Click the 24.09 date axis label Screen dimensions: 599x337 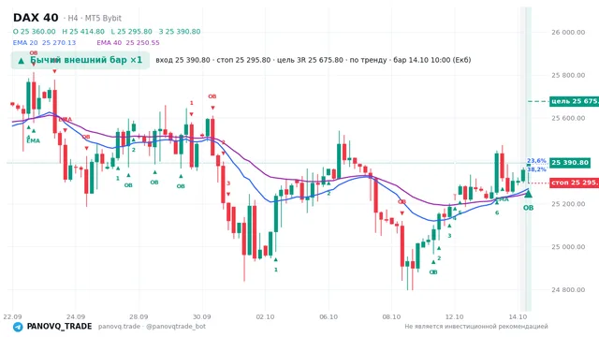[76, 316]
